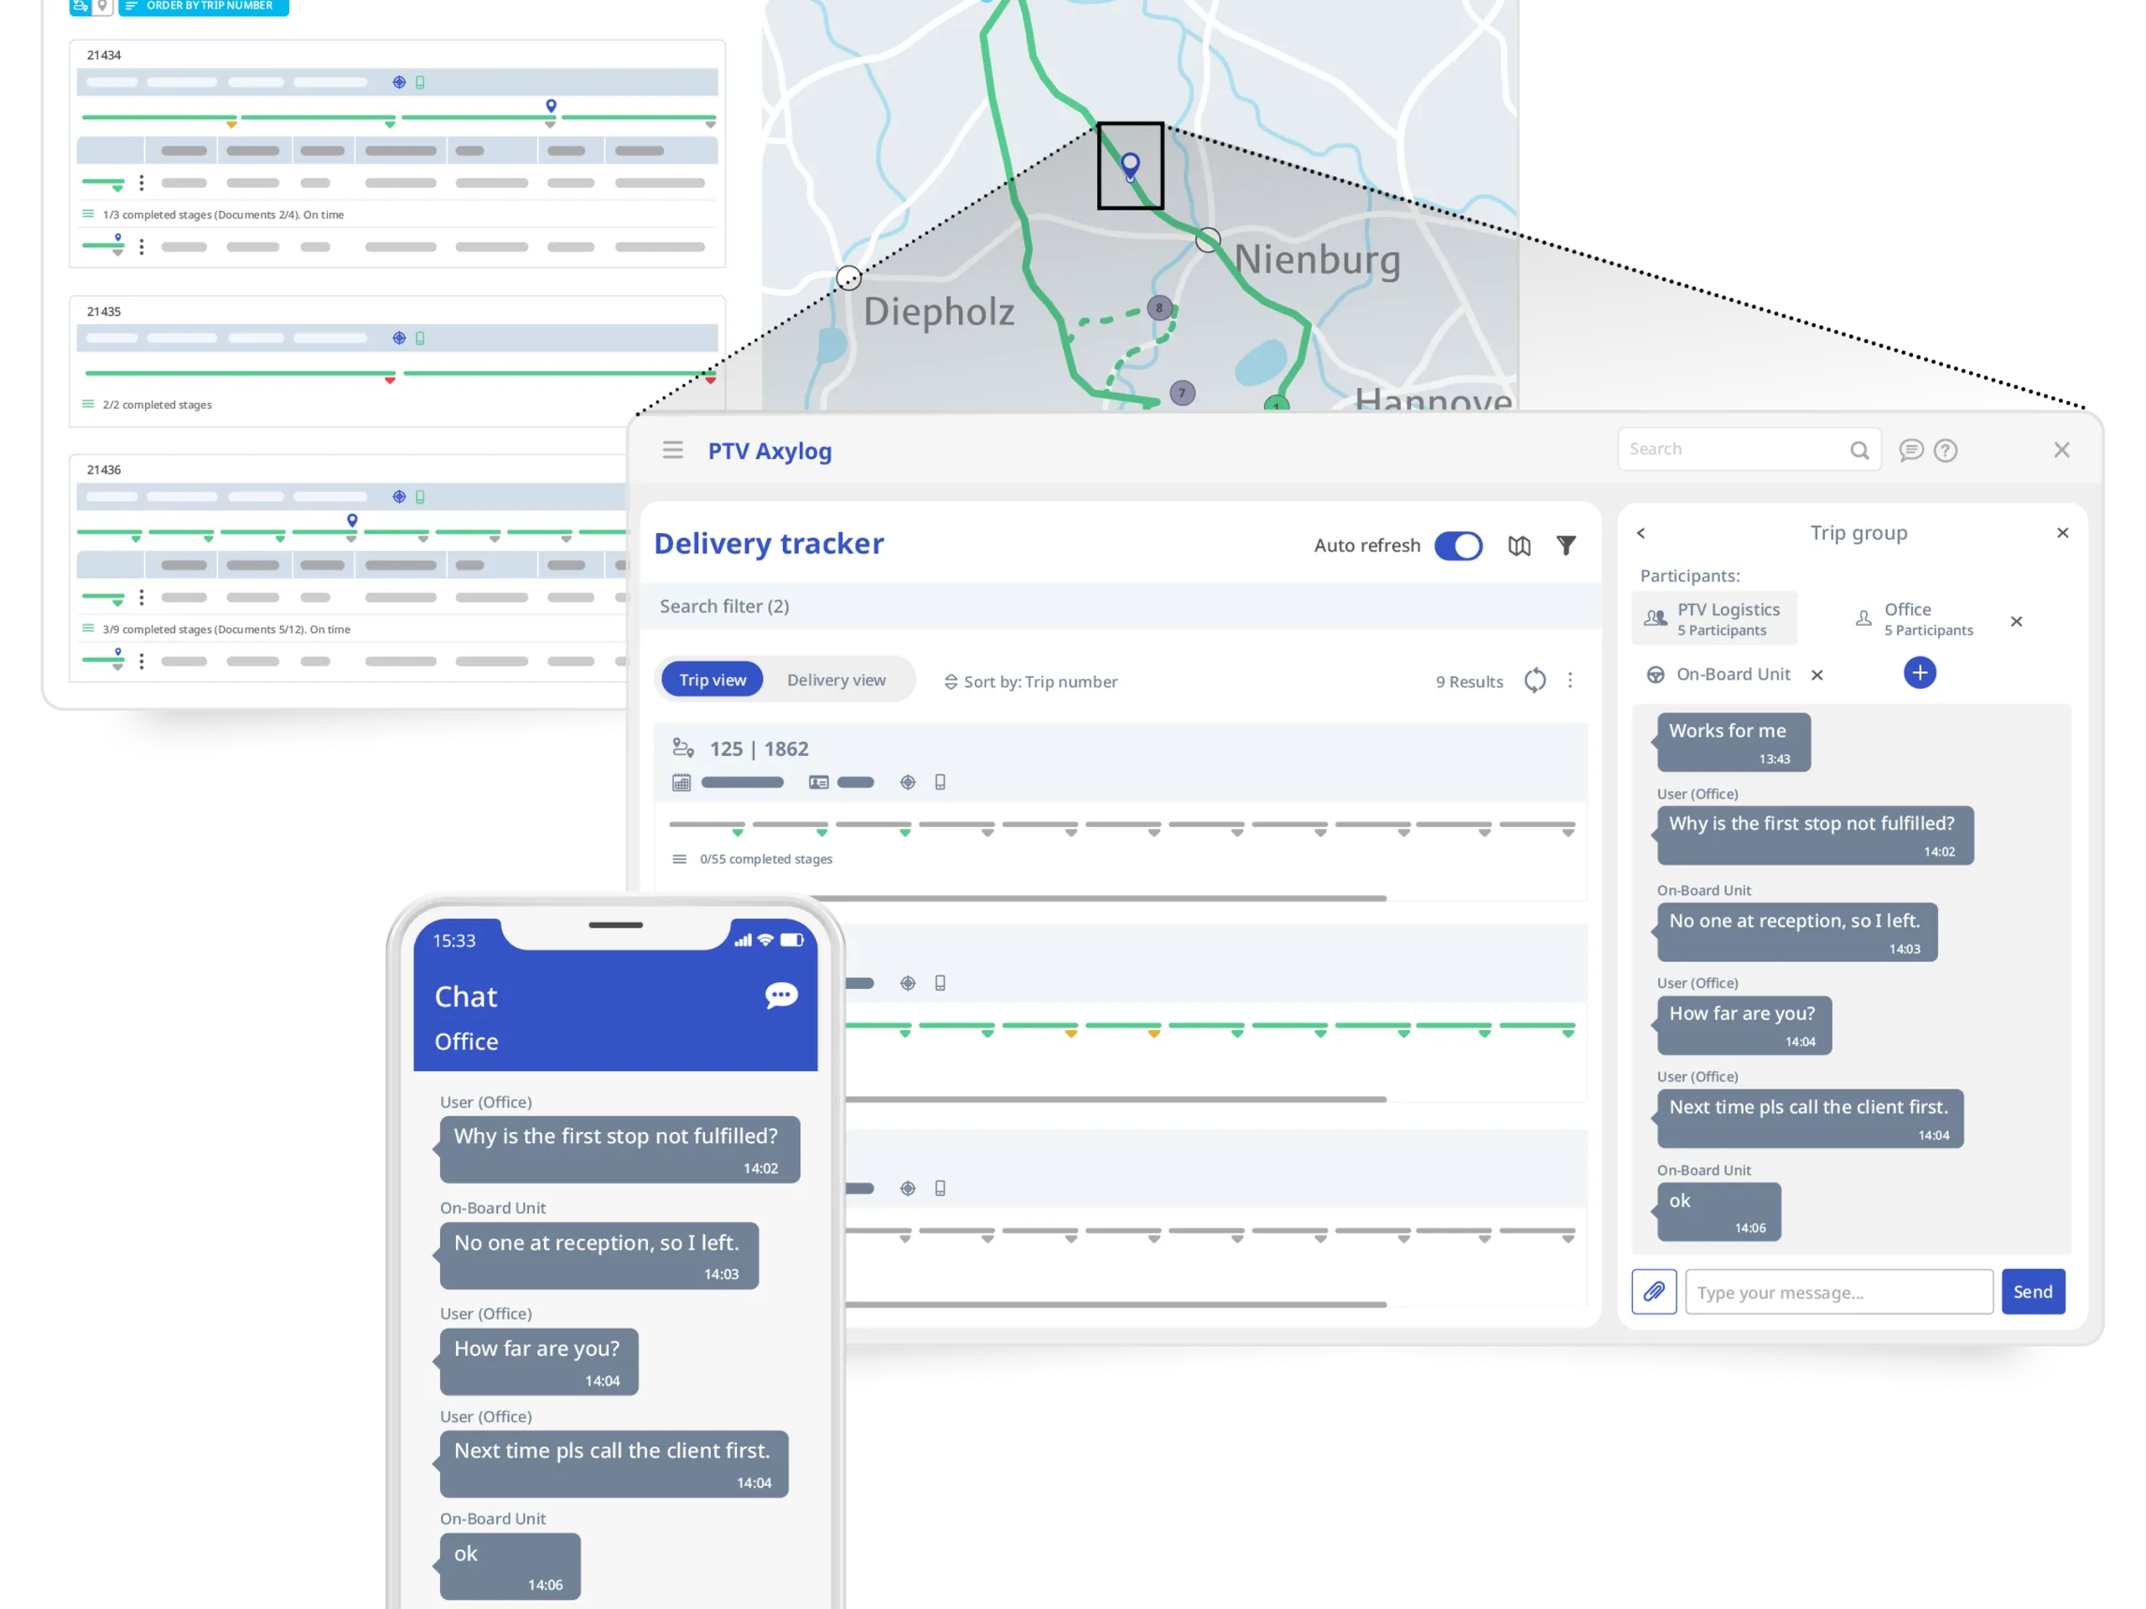Select trip 21436 in the trip list

coord(104,470)
